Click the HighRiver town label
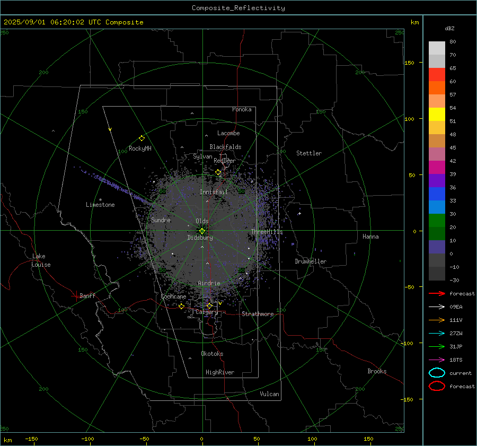This screenshot has width=477, height=446. pyautogui.click(x=220, y=372)
